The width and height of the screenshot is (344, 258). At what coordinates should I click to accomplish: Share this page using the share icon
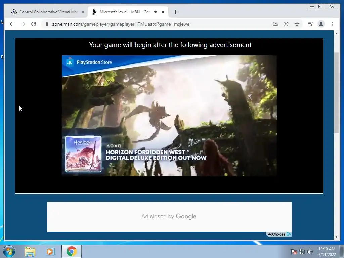point(286,24)
